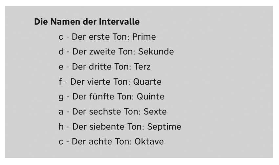Click the word Septime
The width and height of the screenshot is (279, 165).
point(164,127)
